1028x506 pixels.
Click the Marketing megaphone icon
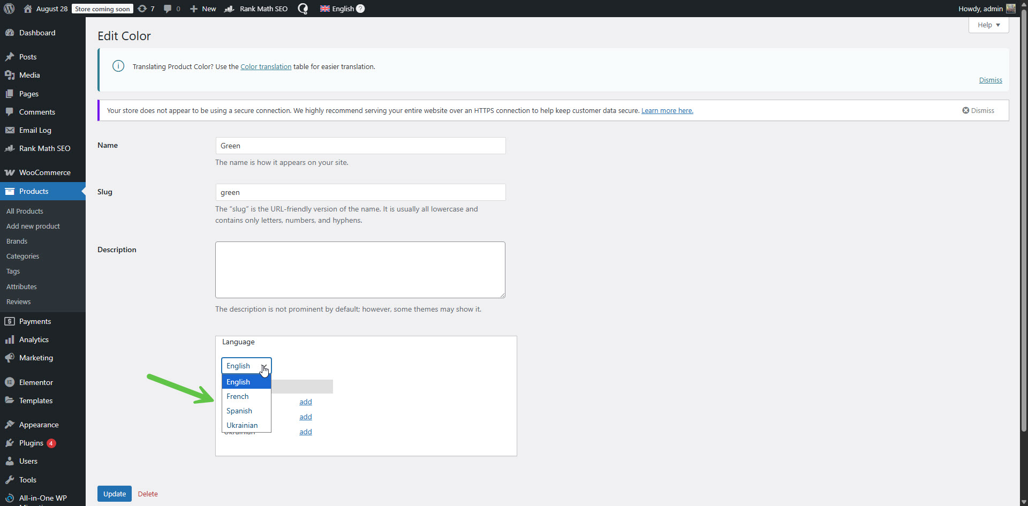(10, 358)
